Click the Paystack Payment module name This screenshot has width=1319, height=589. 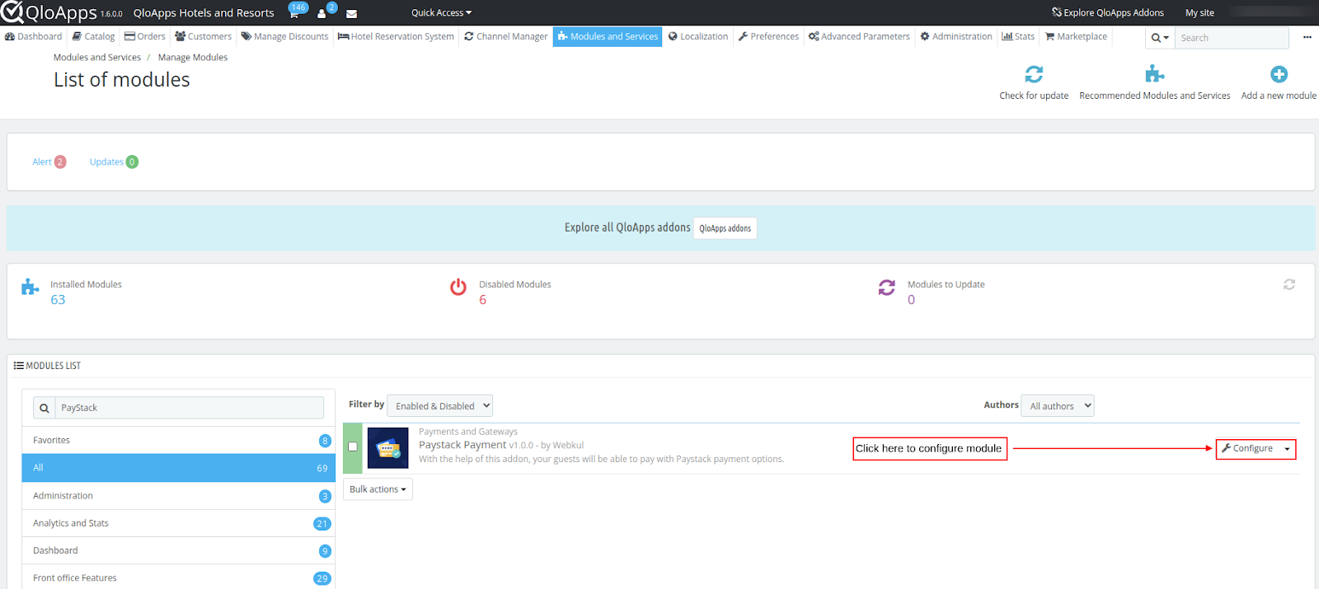point(462,445)
